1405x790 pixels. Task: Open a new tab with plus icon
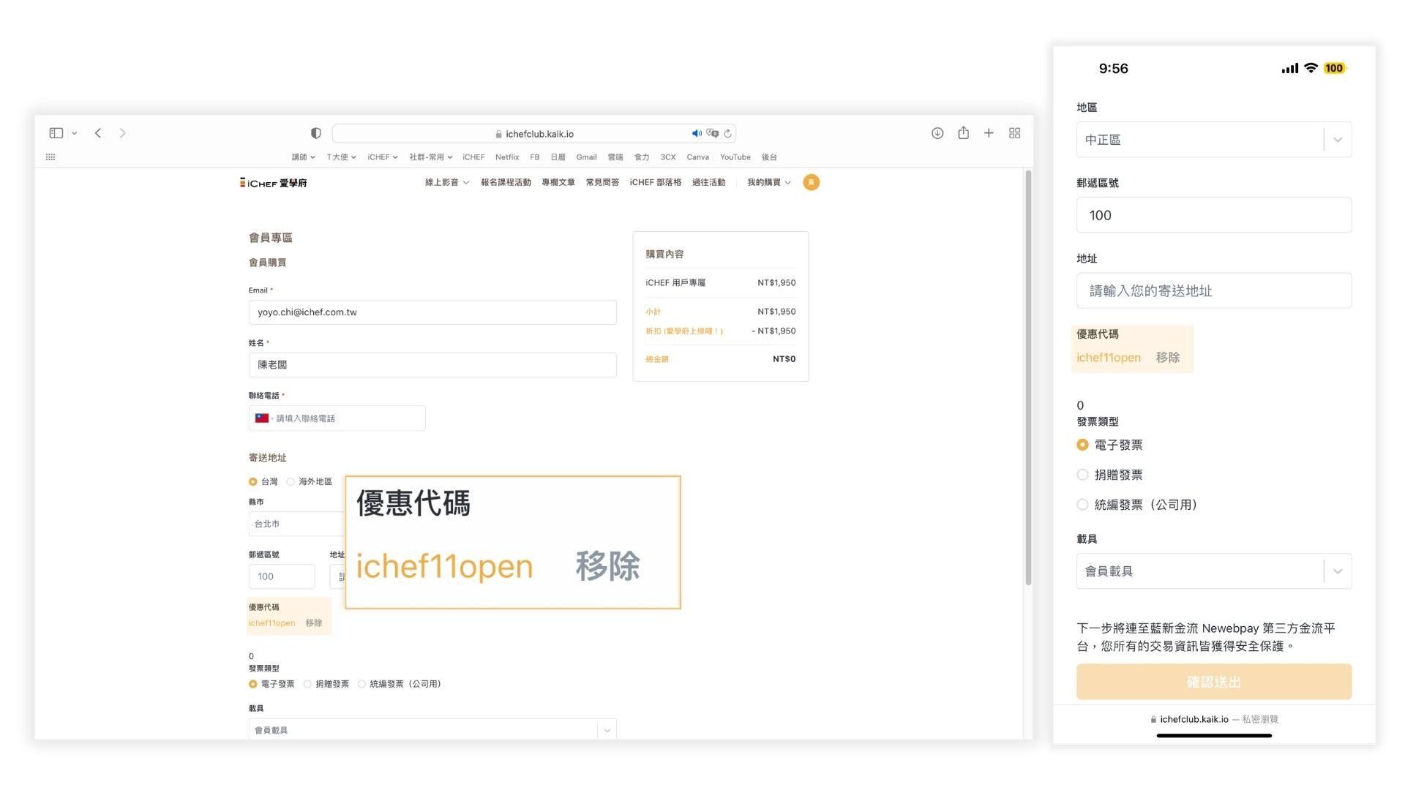[x=989, y=133]
